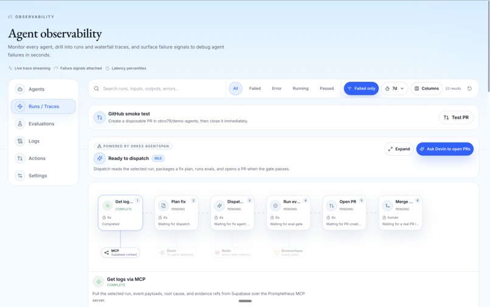The width and height of the screenshot is (490, 307).
Task: Filter runs by Passed status
Action: [327, 89]
